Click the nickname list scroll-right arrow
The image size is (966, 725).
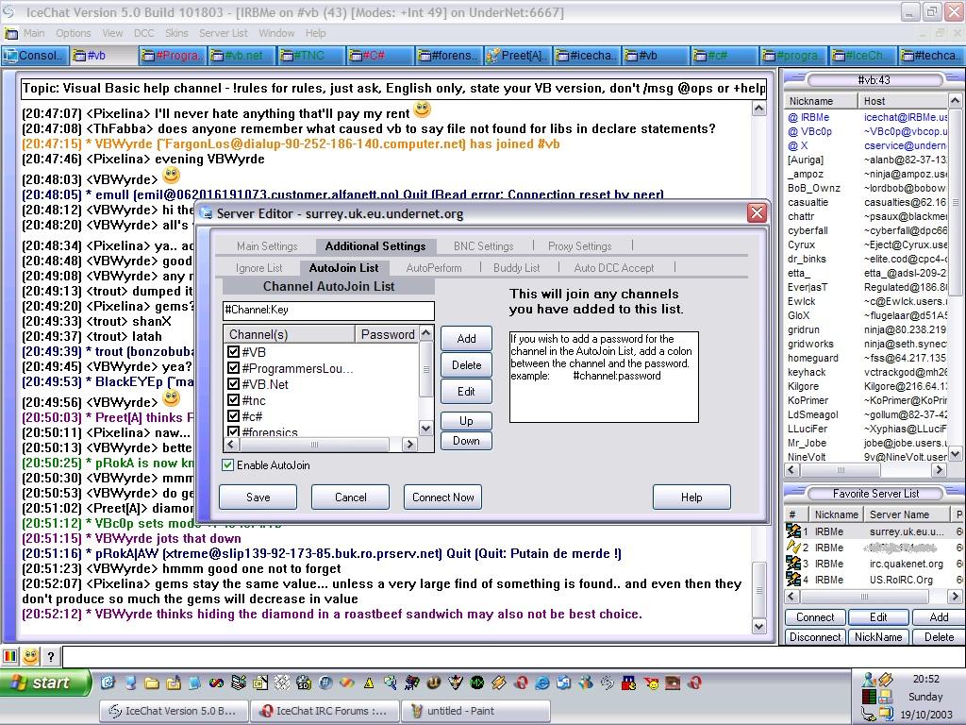point(939,470)
